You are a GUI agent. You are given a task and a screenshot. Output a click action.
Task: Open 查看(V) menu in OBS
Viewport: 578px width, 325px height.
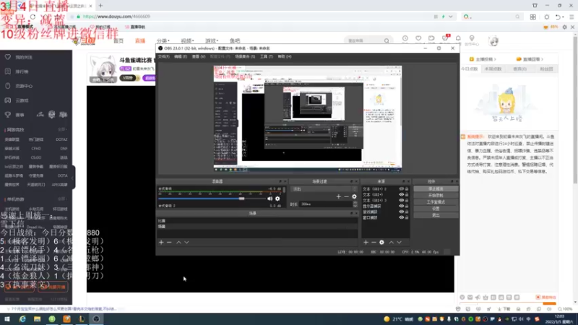199,57
